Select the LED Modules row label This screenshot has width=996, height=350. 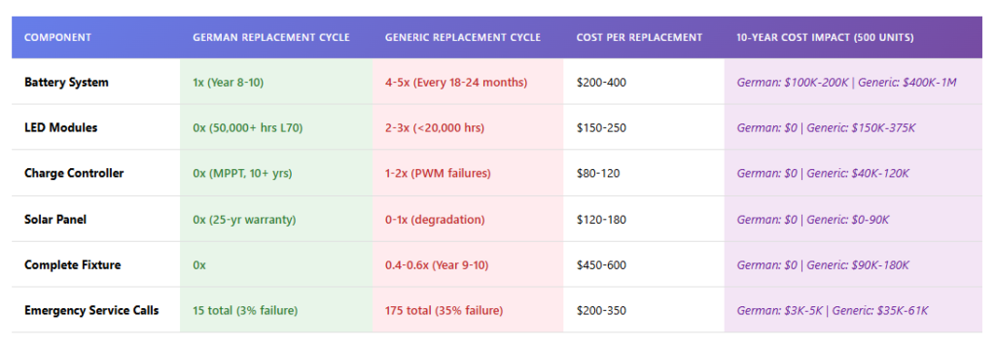[61, 127]
